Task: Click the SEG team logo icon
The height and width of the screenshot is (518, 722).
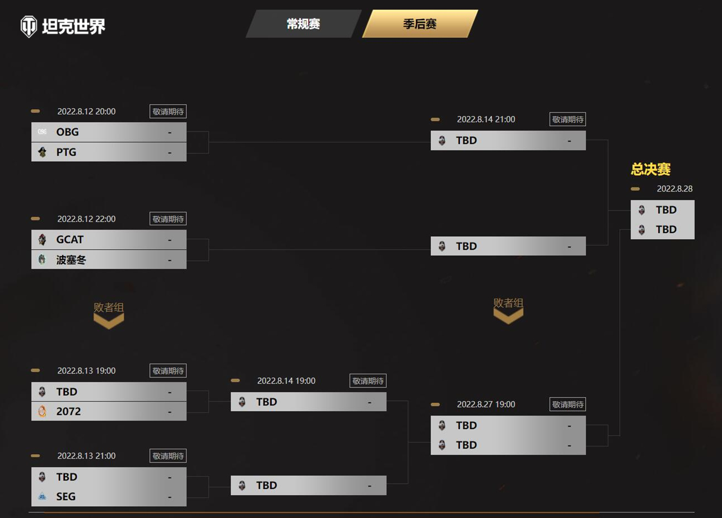Action: tap(42, 497)
